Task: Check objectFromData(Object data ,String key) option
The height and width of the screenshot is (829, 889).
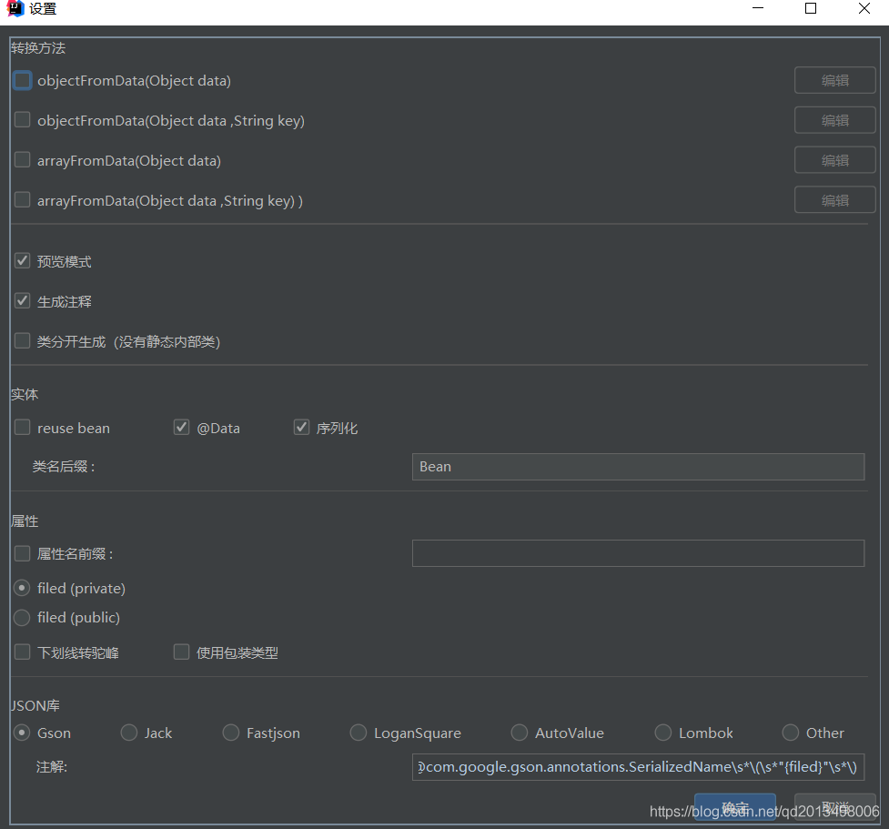Action: pos(22,119)
